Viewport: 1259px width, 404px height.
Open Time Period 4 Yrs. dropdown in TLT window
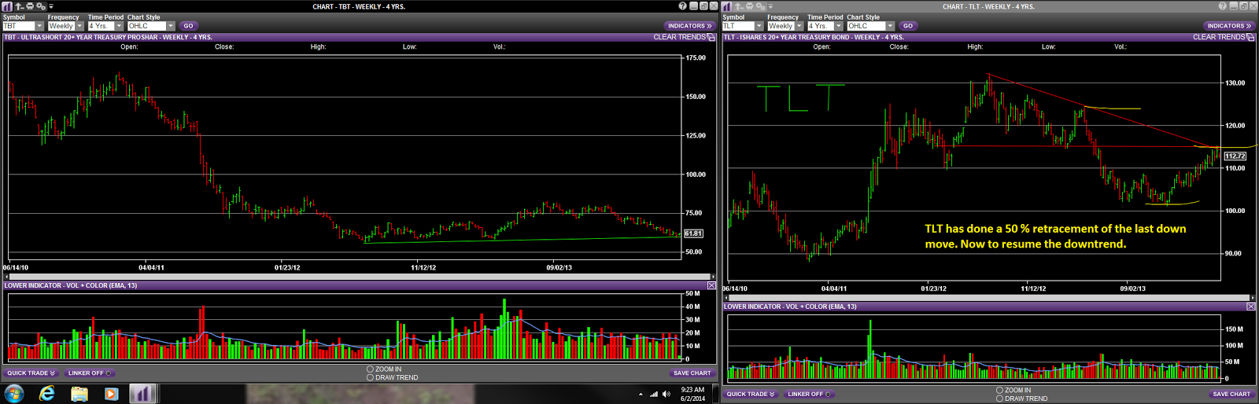[x=839, y=26]
